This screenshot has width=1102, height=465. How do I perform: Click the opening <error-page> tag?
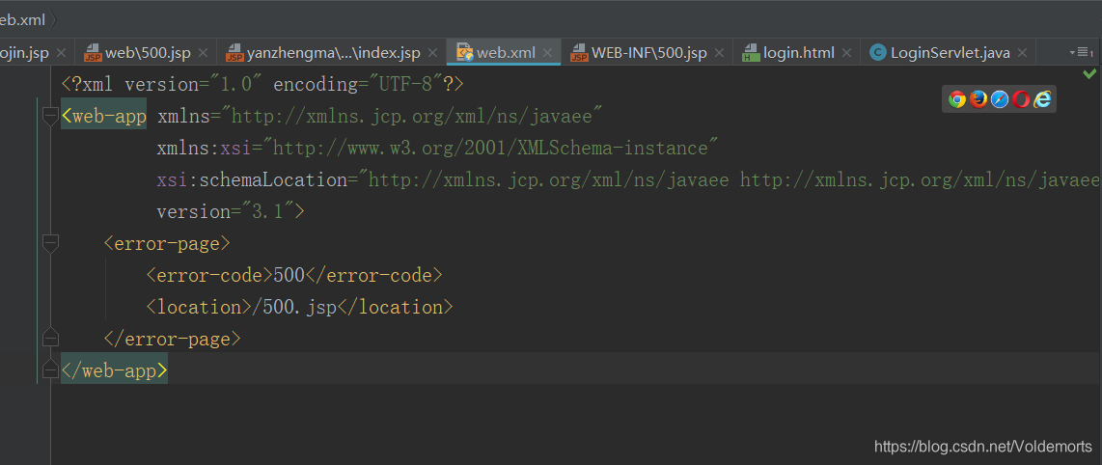tap(167, 244)
